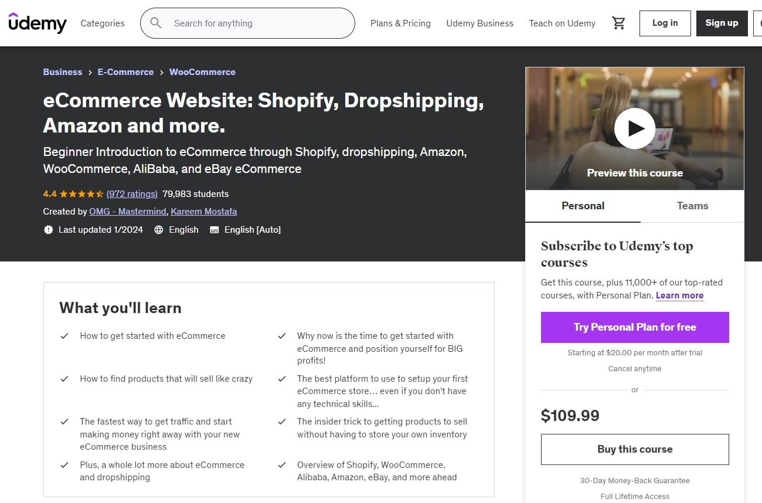The width and height of the screenshot is (762, 503).
Task: Click the Sign up button
Action: click(x=722, y=23)
